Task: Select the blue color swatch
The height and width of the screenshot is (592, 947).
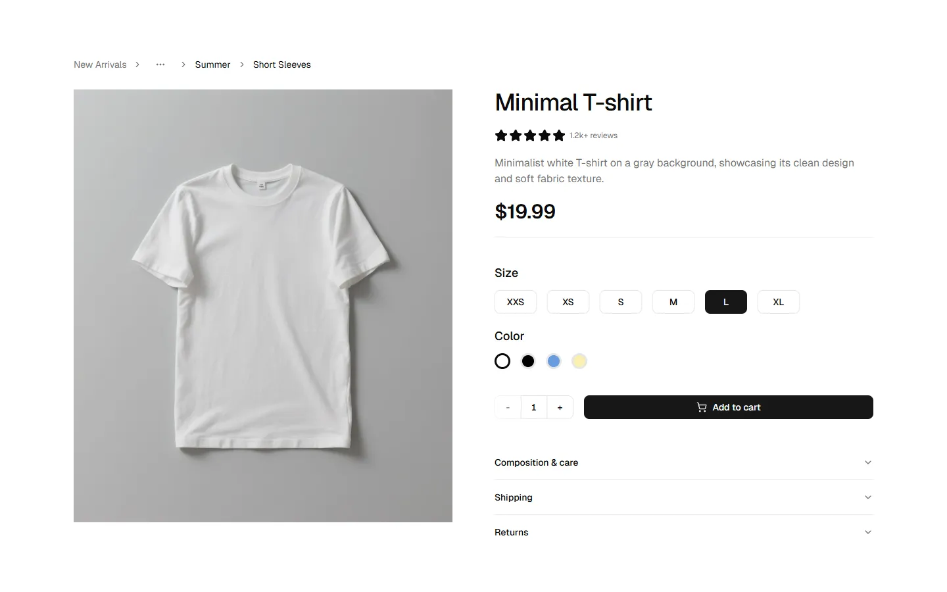Action: (x=553, y=360)
